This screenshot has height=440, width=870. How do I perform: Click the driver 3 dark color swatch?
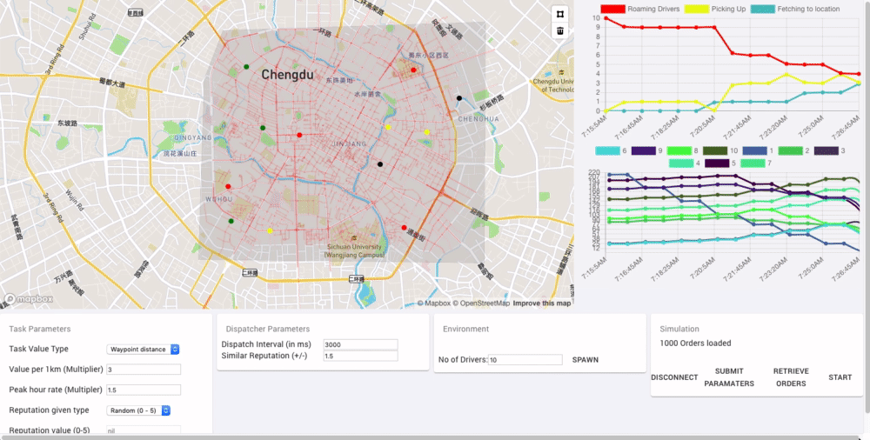(826, 151)
